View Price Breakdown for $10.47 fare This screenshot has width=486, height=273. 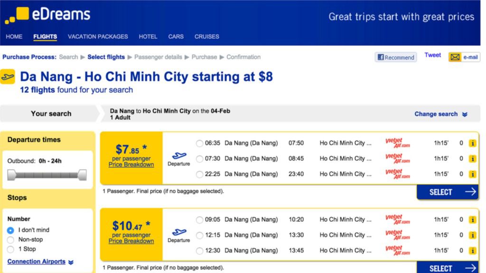pos(131,241)
